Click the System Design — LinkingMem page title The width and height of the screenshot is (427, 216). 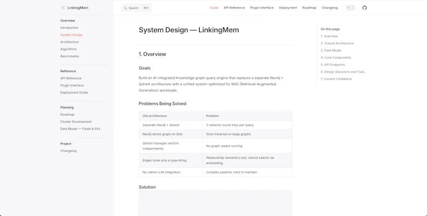(x=189, y=30)
